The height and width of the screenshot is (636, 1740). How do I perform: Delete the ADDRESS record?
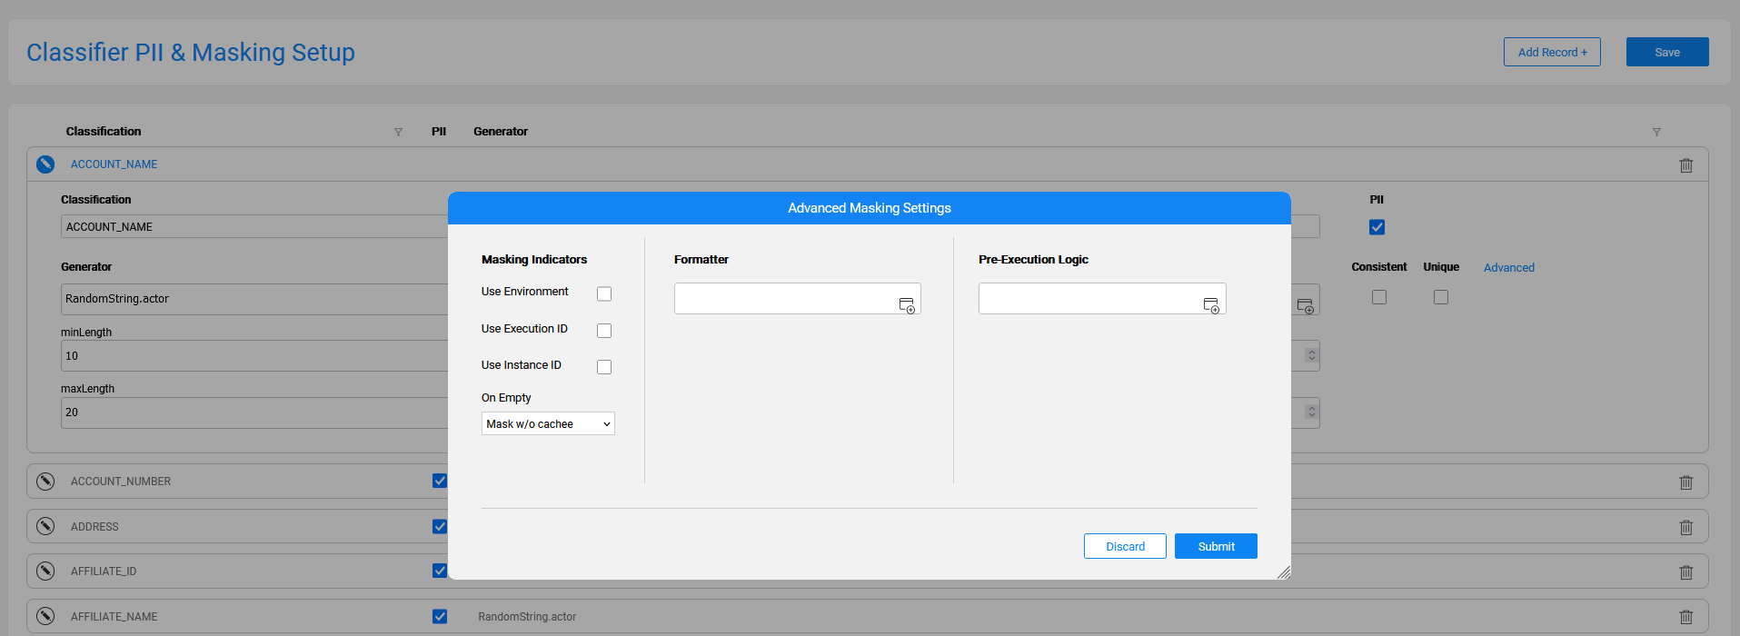(1686, 527)
